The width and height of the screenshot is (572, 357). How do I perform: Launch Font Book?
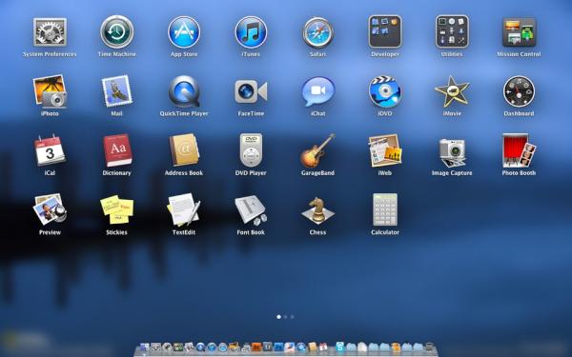(x=251, y=209)
